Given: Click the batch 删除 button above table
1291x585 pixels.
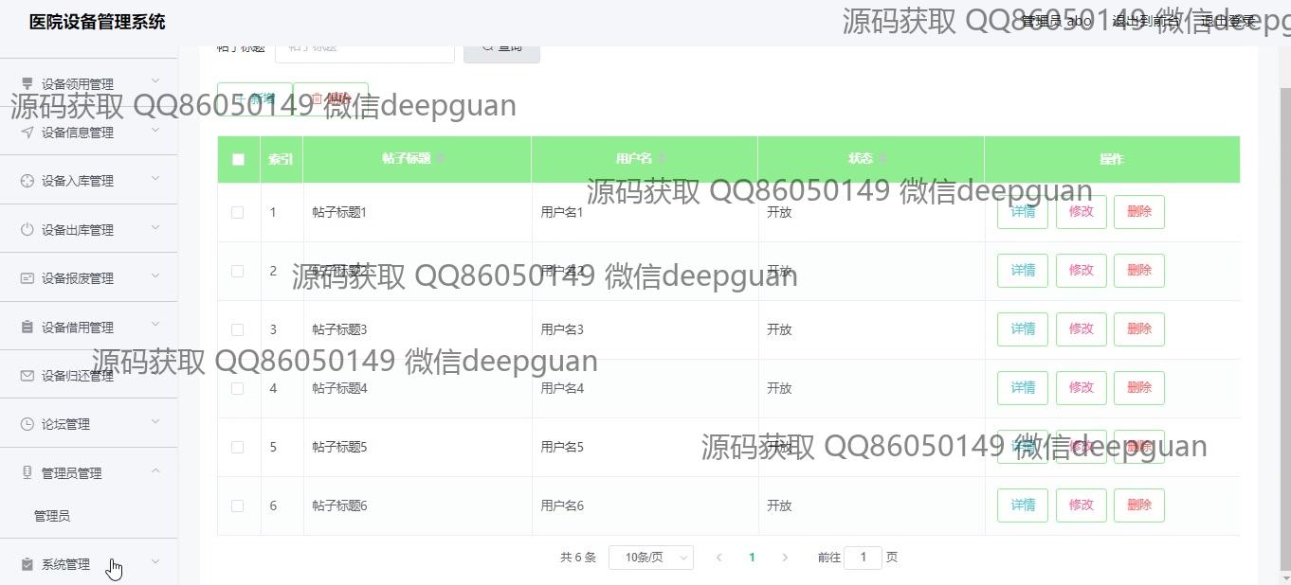Looking at the screenshot, I should tap(331, 98).
